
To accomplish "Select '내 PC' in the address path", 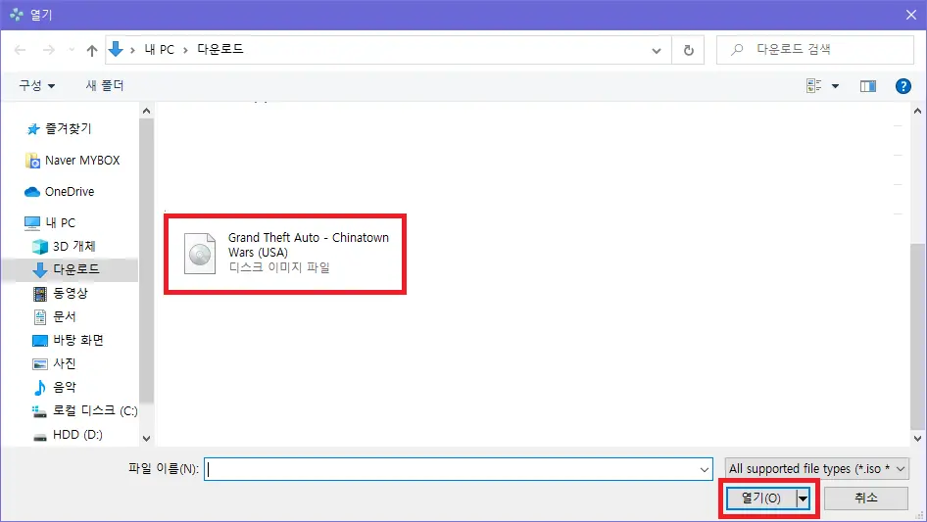I will coord(159,50).
